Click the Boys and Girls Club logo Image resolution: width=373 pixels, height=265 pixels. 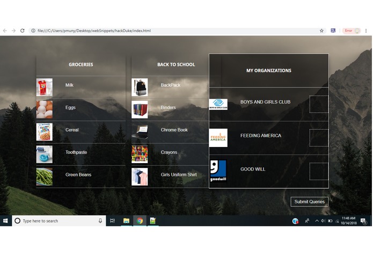click(x=218, y=104)
